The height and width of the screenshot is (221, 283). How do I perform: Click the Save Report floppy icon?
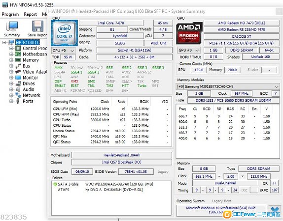[37, 27]
